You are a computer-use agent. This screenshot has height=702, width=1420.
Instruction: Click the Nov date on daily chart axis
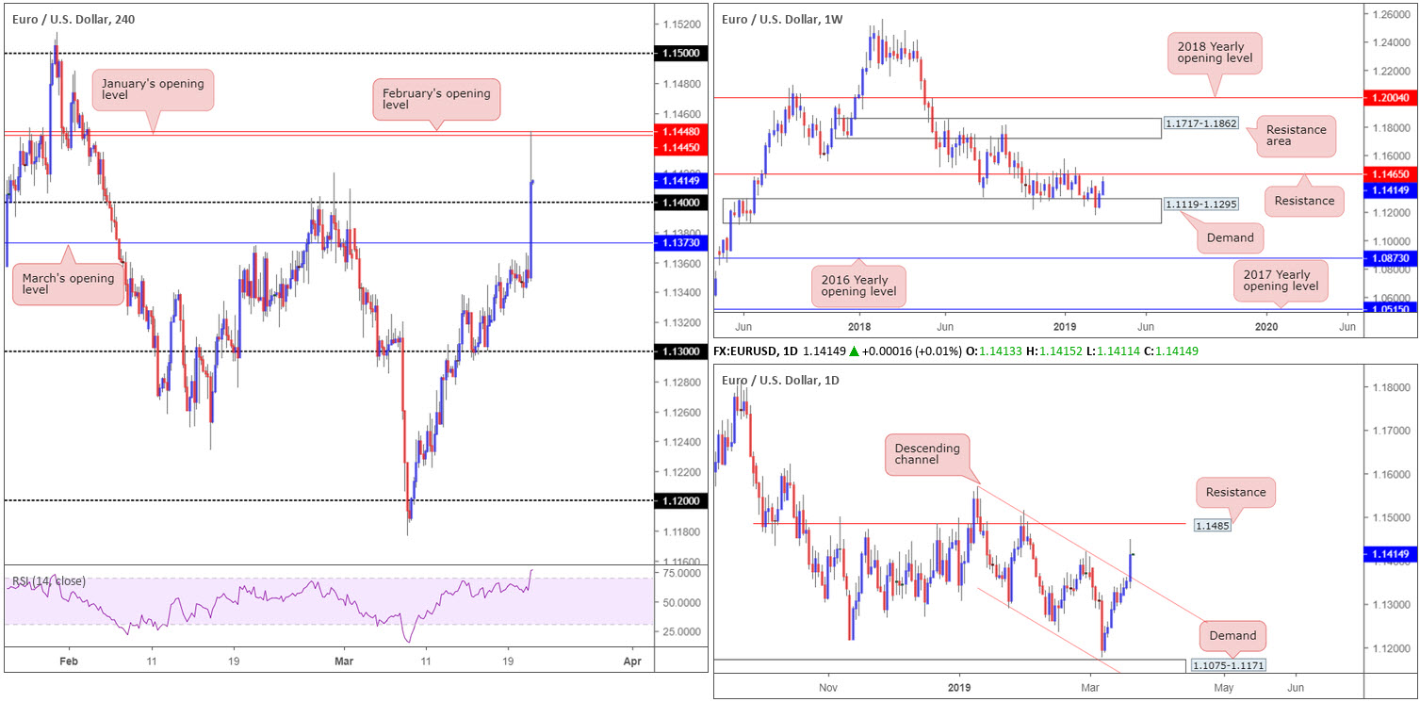(829, 689)
